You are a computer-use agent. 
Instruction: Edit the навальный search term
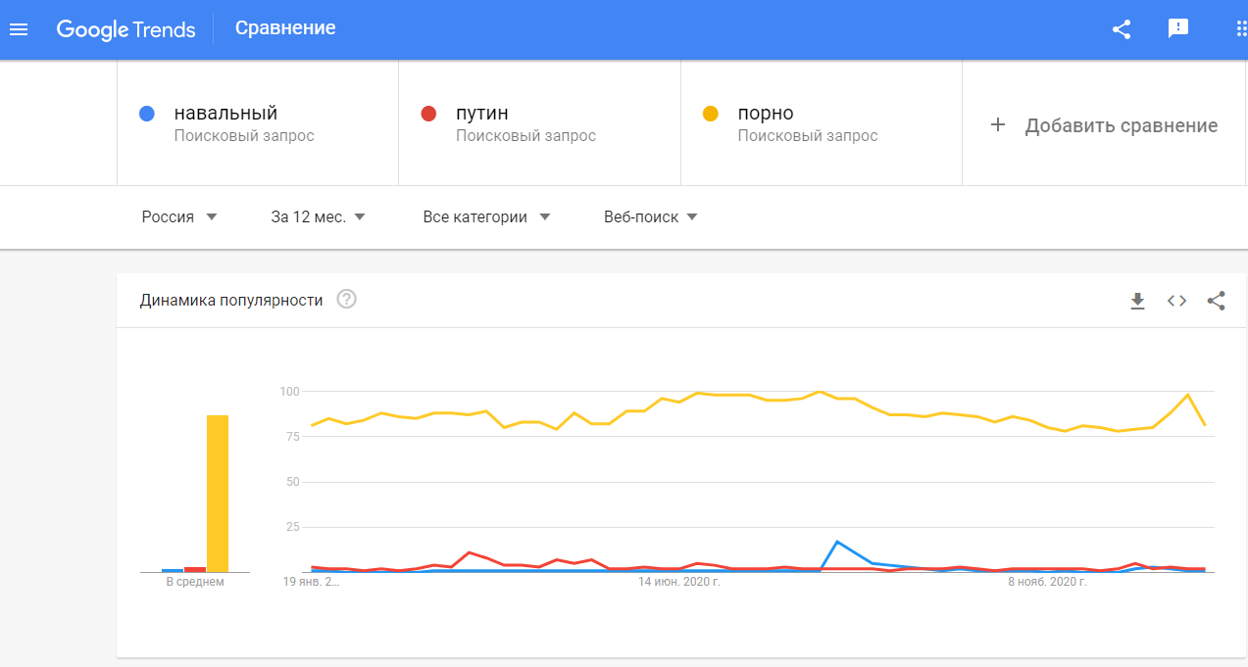[x=225, y=114]
